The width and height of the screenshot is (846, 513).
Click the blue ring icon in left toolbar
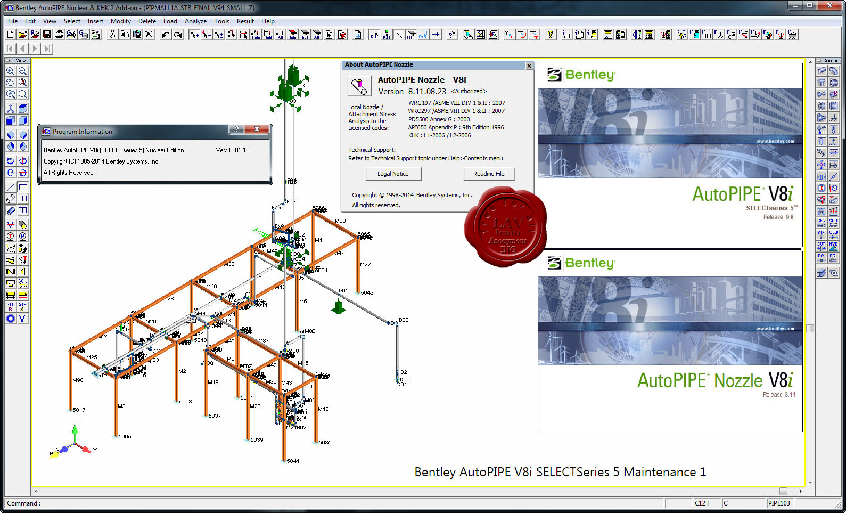point(10,319)
